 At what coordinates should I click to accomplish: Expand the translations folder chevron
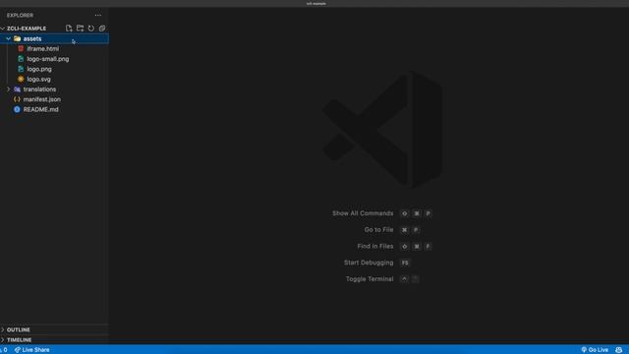pos(8,89)
